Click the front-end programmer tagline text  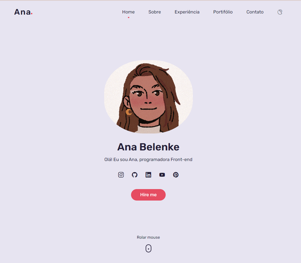[148, 159]
